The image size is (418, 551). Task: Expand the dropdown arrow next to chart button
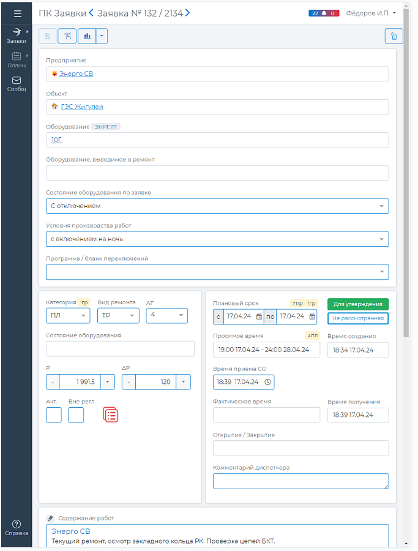click(102, 36)
